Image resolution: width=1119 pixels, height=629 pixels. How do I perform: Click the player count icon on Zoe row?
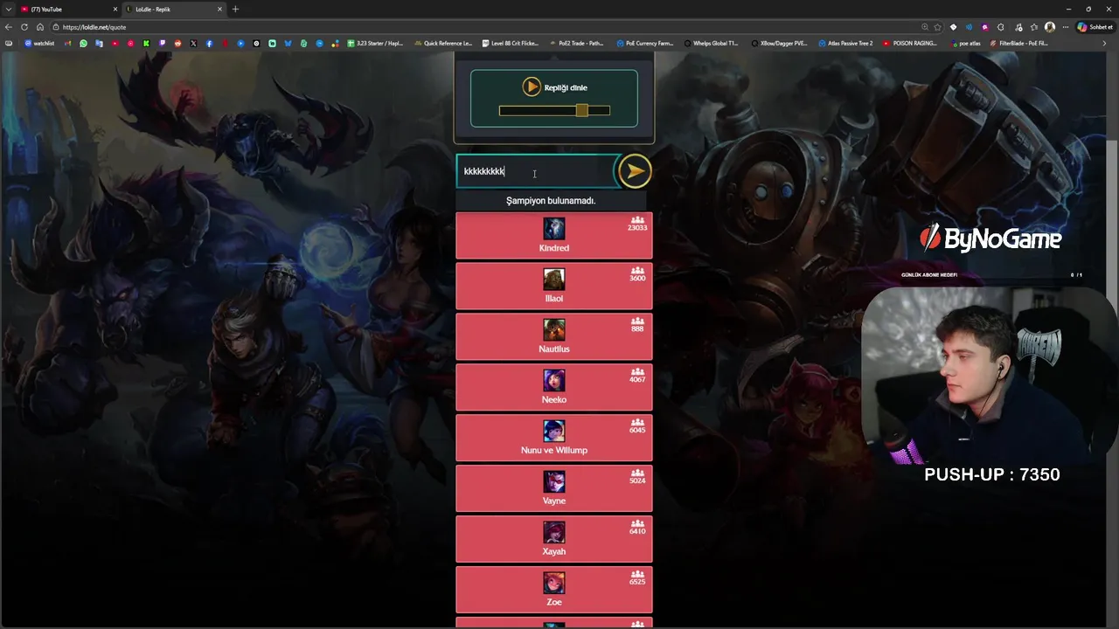[637, 575]
